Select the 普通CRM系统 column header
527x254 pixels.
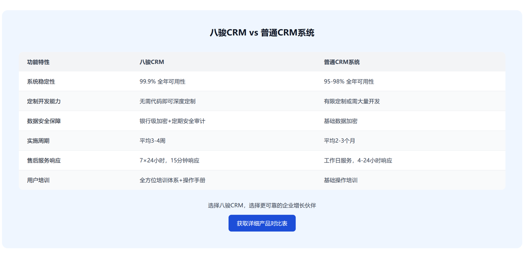(342, 62)
